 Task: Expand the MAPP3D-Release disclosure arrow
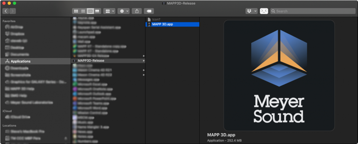tap(144, 61)
